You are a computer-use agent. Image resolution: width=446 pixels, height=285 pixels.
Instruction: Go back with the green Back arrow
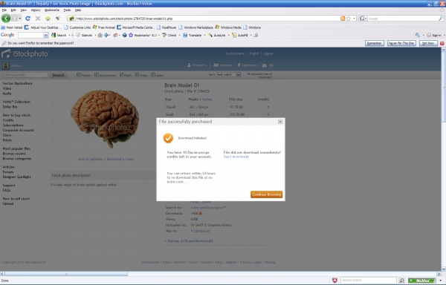(x=6, y=19)
